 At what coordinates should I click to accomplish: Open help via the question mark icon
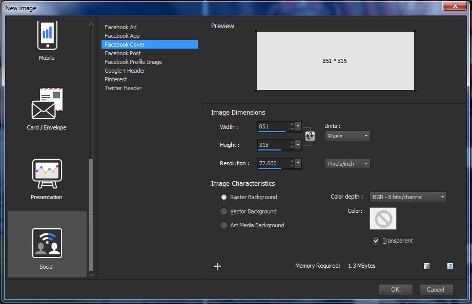450,266
